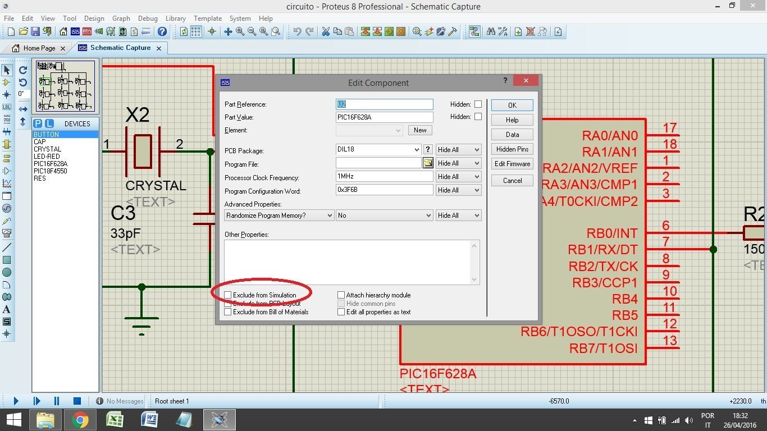767x431 pixels.
Task: Select the Selection Mode arrow tool
Action: point(7,70)
